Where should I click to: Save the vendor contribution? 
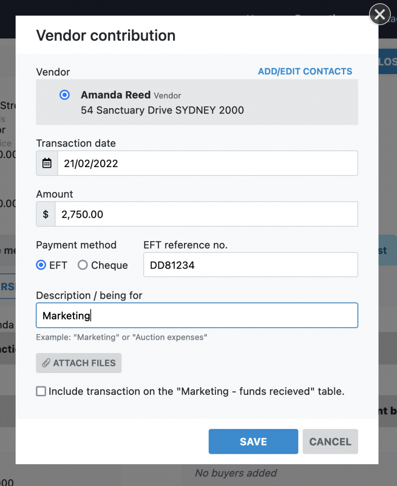tap(253, 442)
